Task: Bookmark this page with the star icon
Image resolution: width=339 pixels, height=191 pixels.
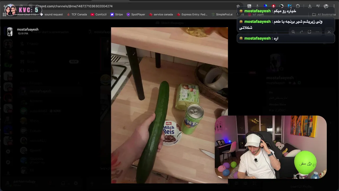Action: click(x=238, y=6)
